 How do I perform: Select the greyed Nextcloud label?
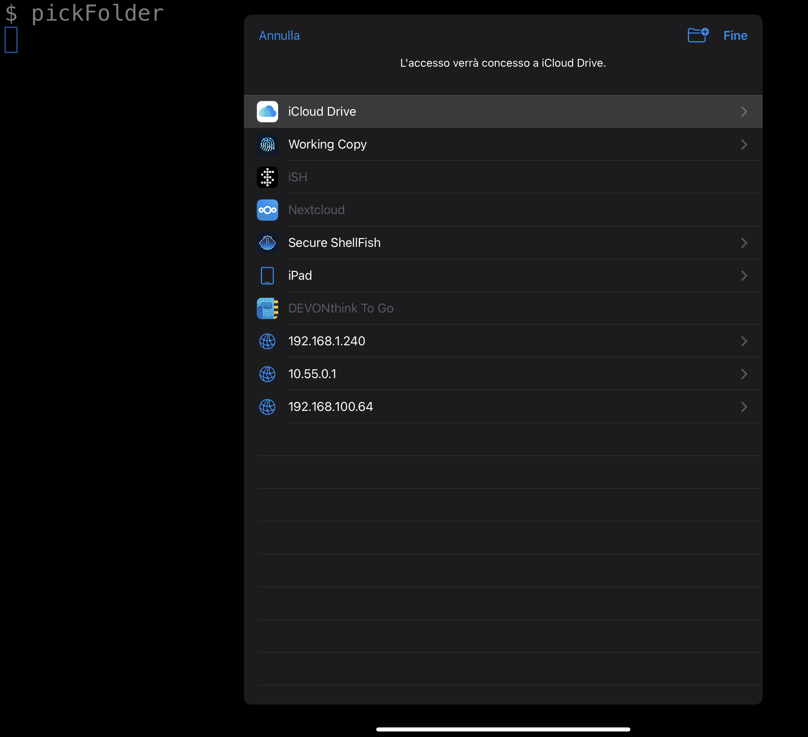[x=316, y=210]
